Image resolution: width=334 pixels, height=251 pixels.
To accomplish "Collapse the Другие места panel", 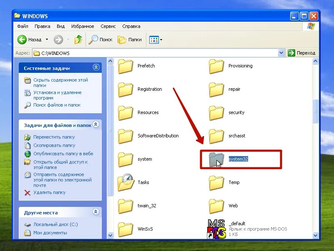I will [96, 211].
